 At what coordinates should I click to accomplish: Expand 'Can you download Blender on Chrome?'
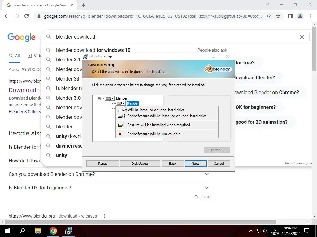click(x=110, y=174)
